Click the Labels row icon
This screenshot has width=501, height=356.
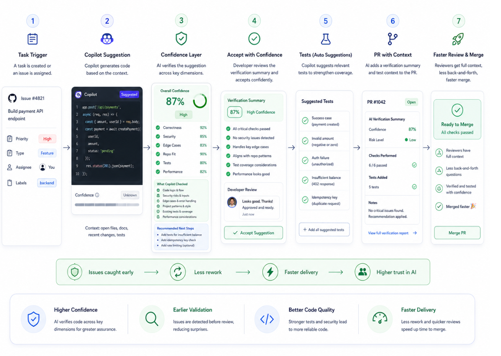pyautogui.click(x=10, y=183)
